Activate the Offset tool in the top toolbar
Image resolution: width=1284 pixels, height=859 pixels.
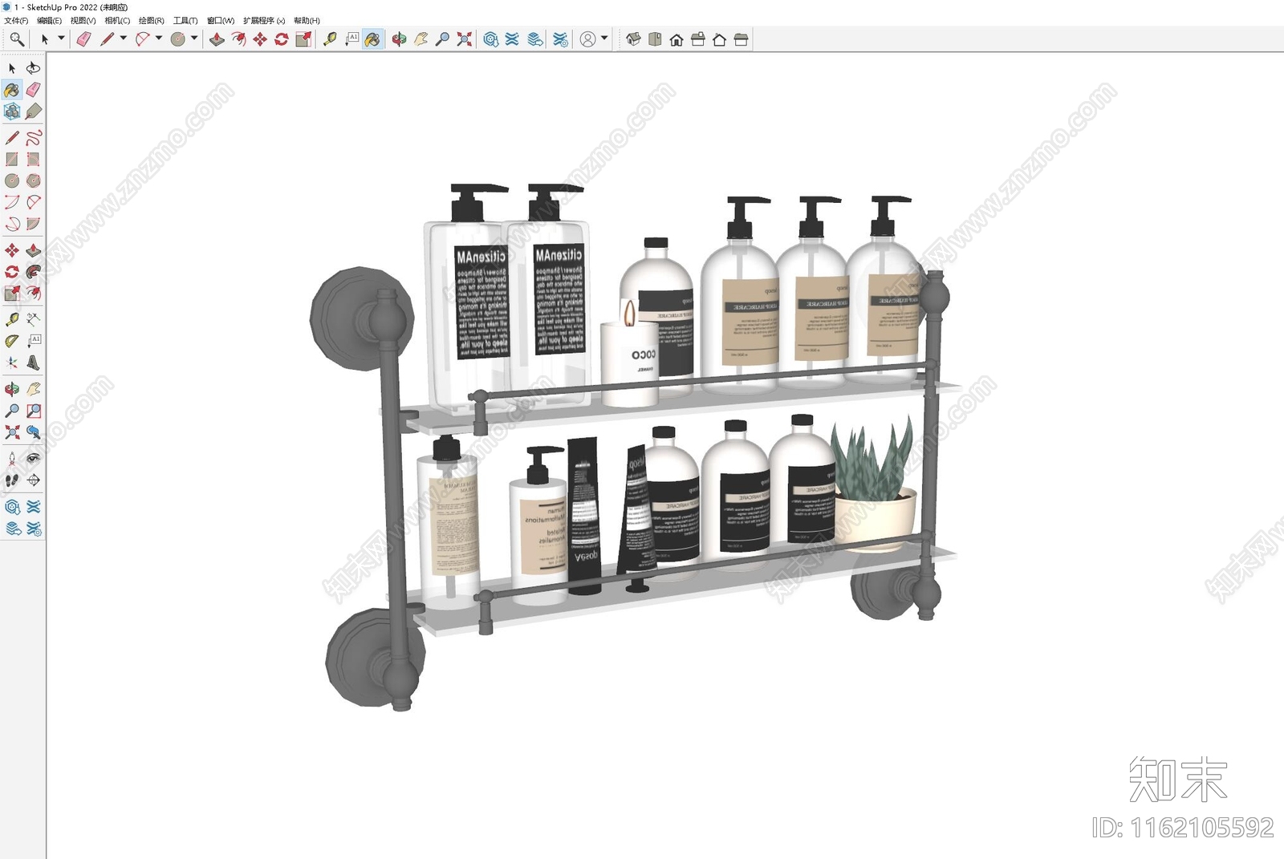click(x=238, y=38)
